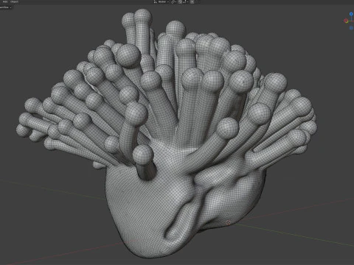
Task: Toggle proportional editing circle icon
Action: (192, 1)
